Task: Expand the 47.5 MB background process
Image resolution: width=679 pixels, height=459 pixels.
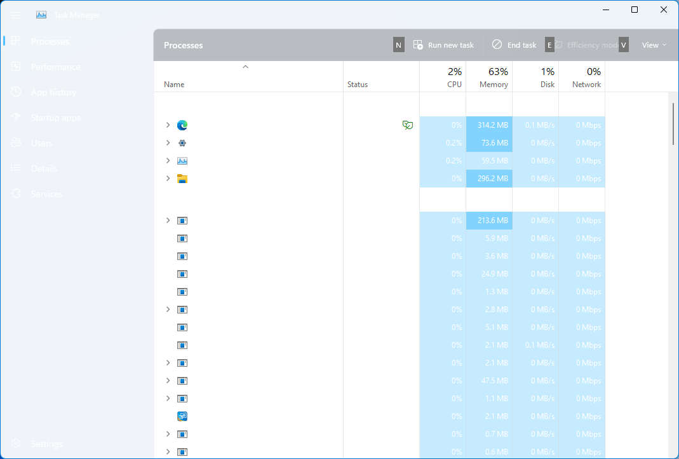Action: (x=168, y=381)
